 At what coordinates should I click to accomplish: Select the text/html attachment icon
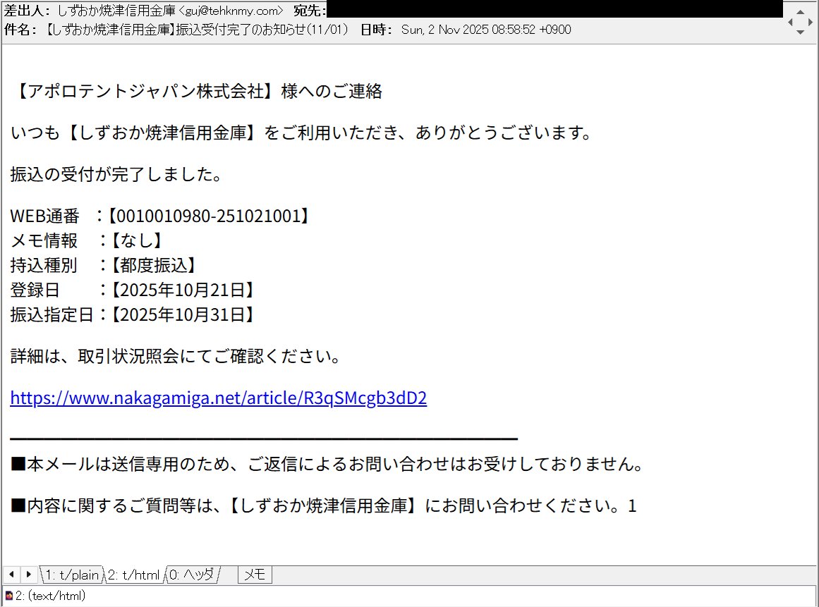9,596
